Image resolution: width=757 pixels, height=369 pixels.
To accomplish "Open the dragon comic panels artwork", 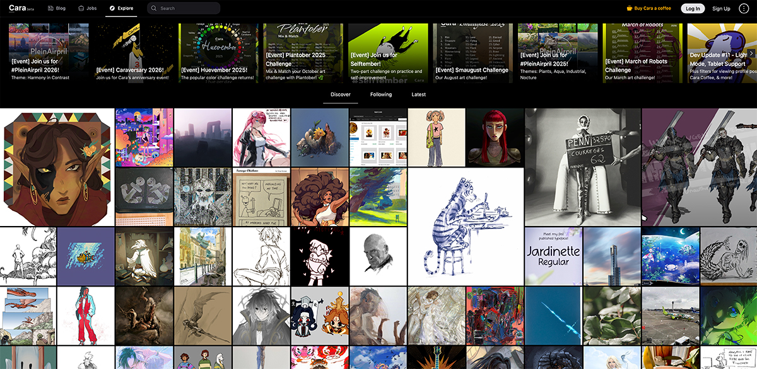I will coord(28,316).
